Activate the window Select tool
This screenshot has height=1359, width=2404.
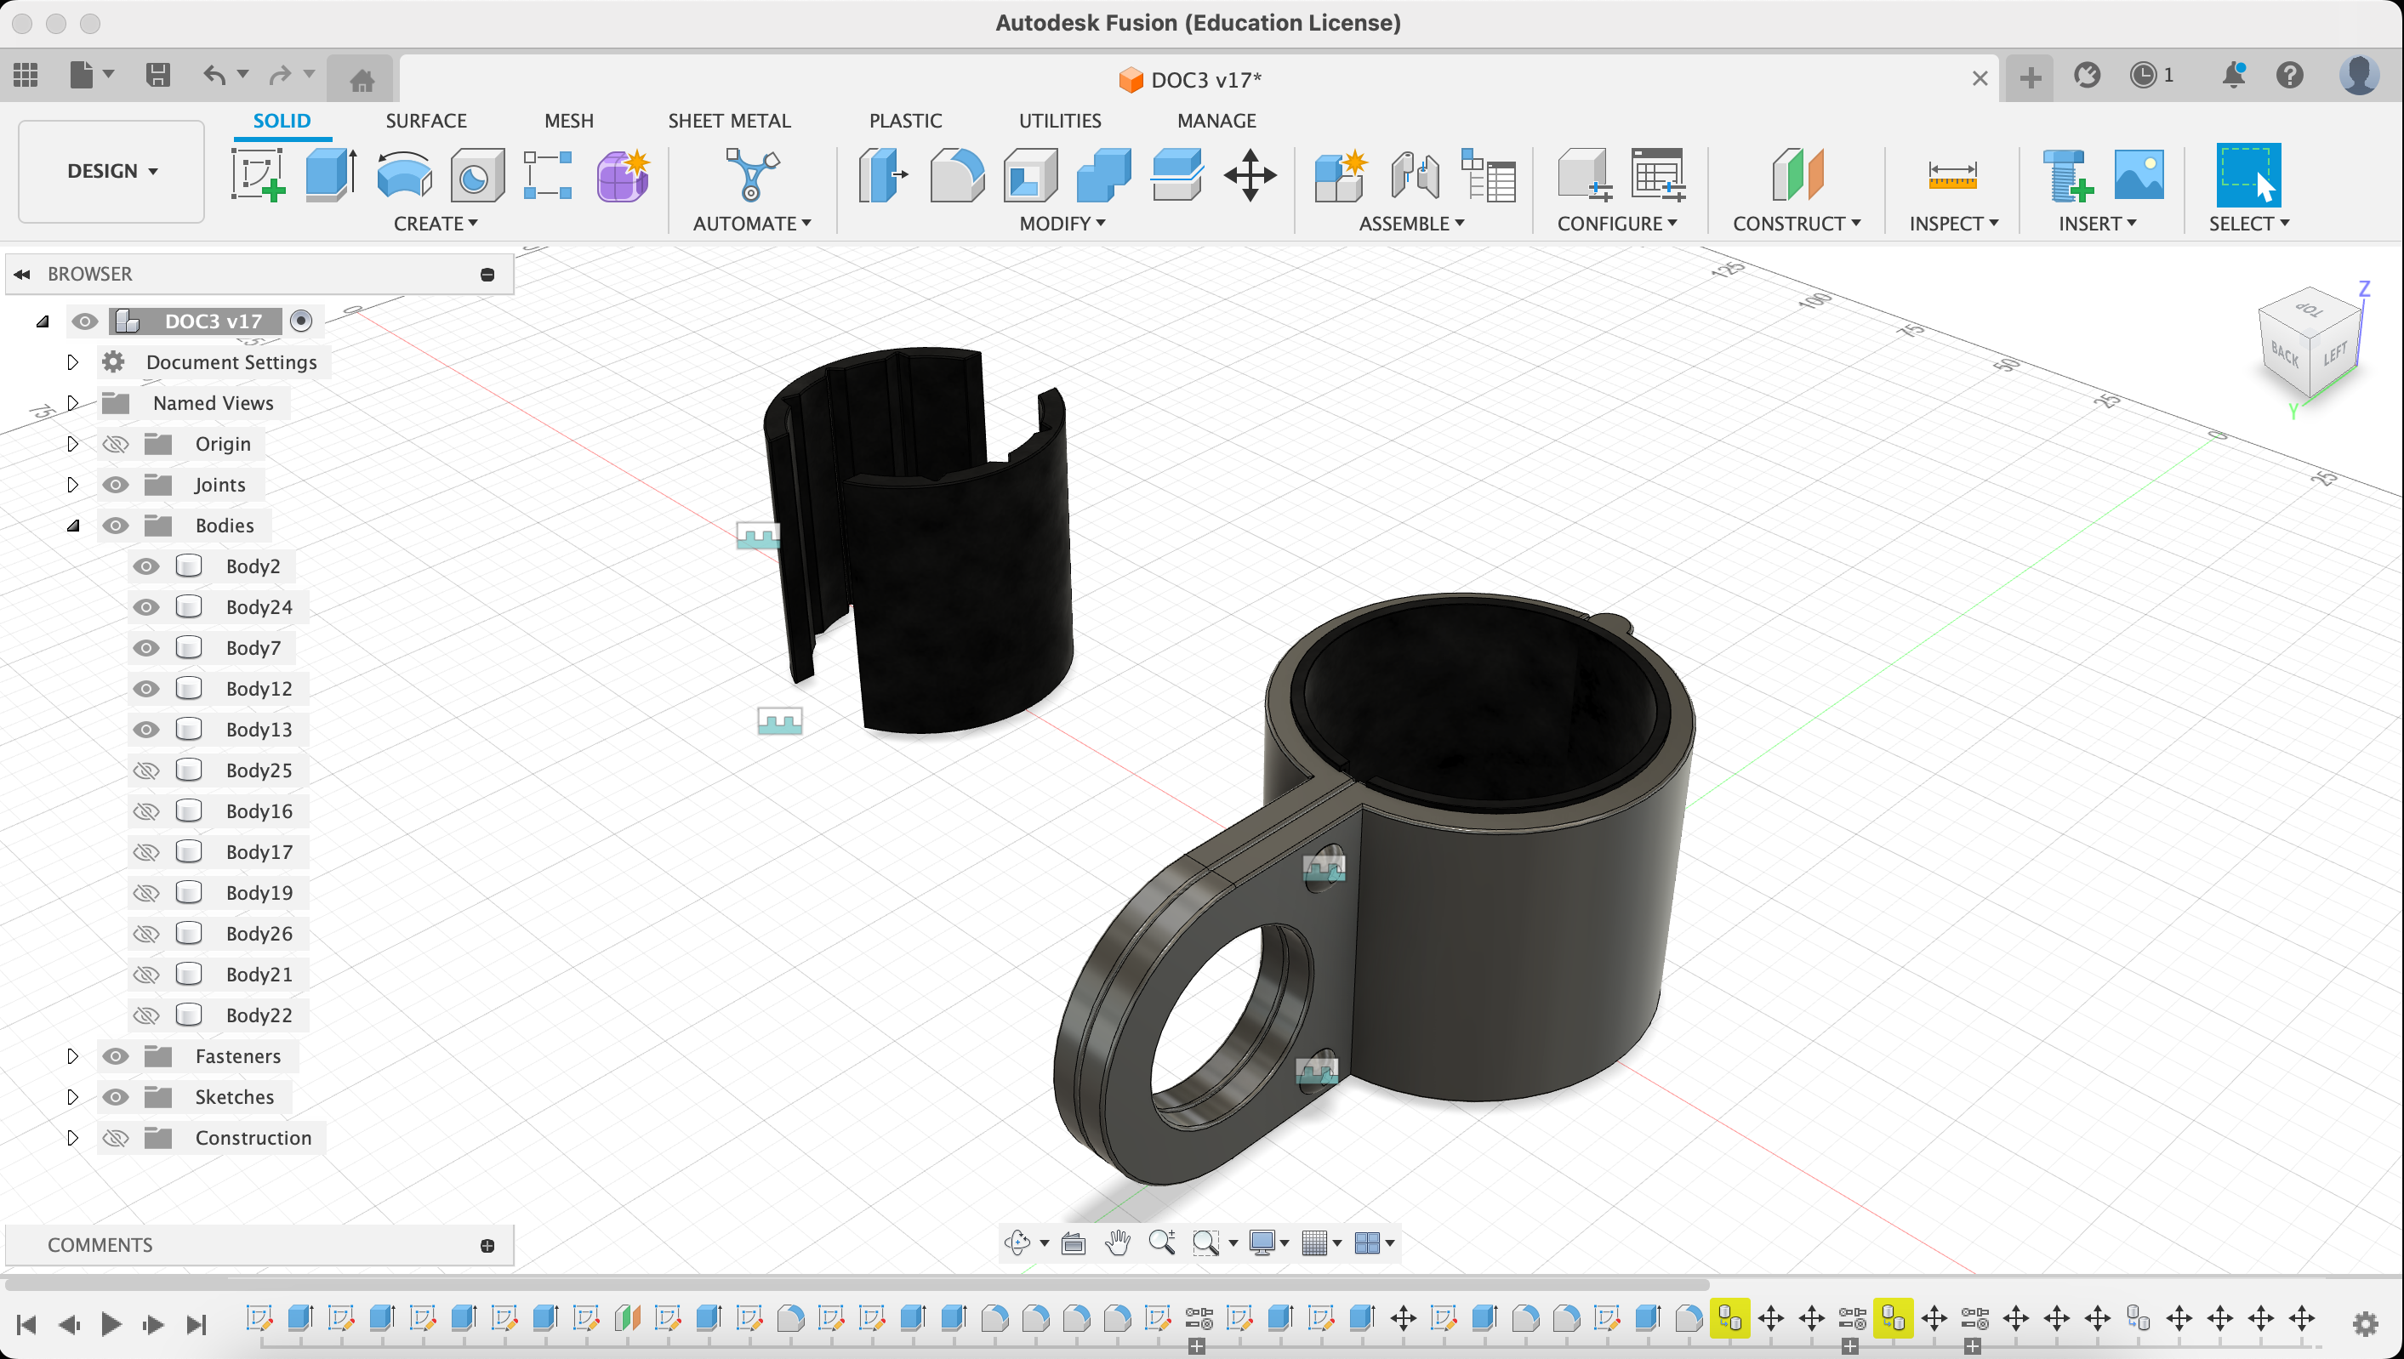(x=2247, y=174)
